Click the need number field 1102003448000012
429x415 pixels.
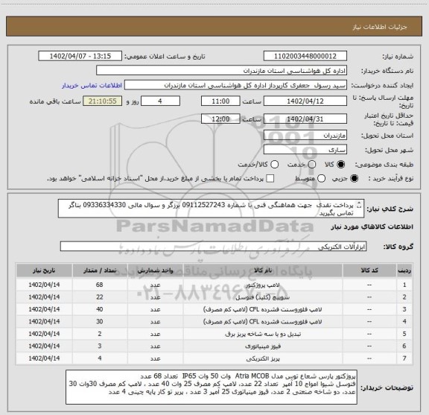[x=305, y=56]
